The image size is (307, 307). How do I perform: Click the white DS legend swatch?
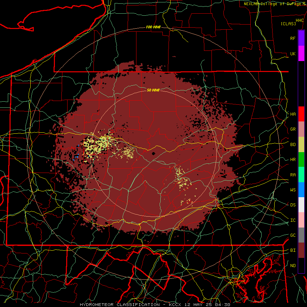301,205
